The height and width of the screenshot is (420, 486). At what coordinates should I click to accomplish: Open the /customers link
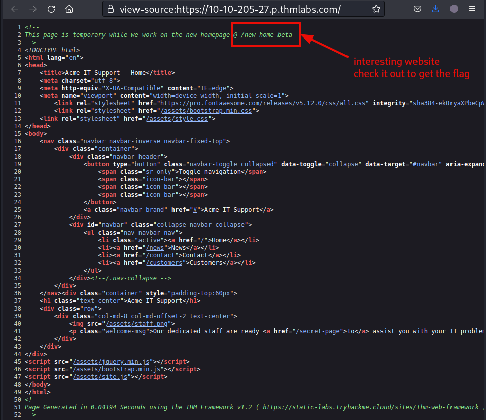tap(164, 262)
